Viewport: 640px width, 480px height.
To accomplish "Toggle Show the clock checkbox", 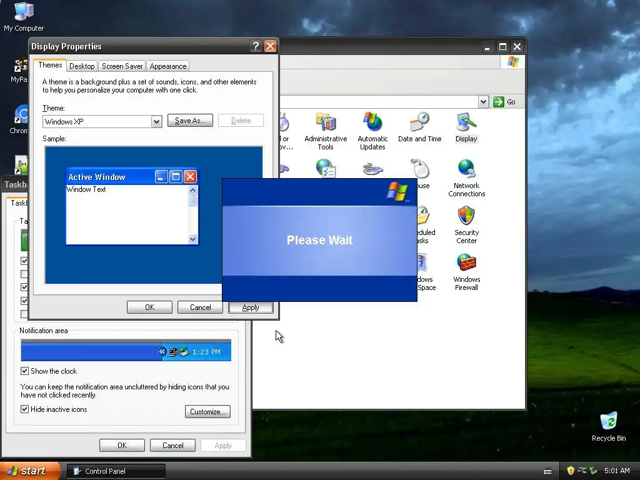I will (24, 371).
